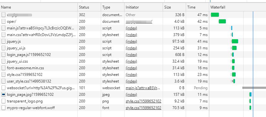Click the transparent_logo.png file icon
The width and height of the screenshot is (266, 117).
(3, 101)
